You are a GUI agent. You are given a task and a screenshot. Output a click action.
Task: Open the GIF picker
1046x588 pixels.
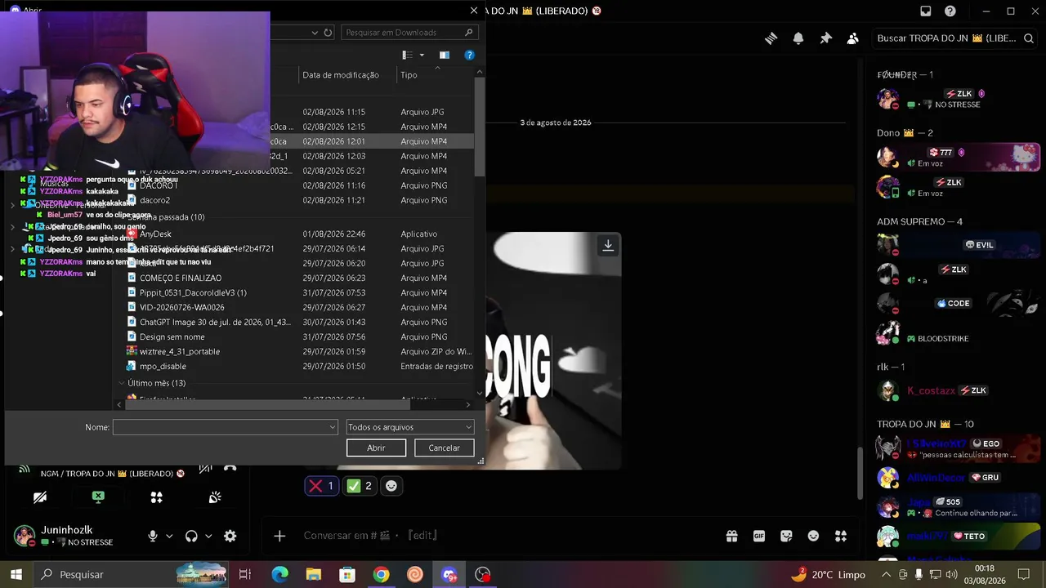759,536
